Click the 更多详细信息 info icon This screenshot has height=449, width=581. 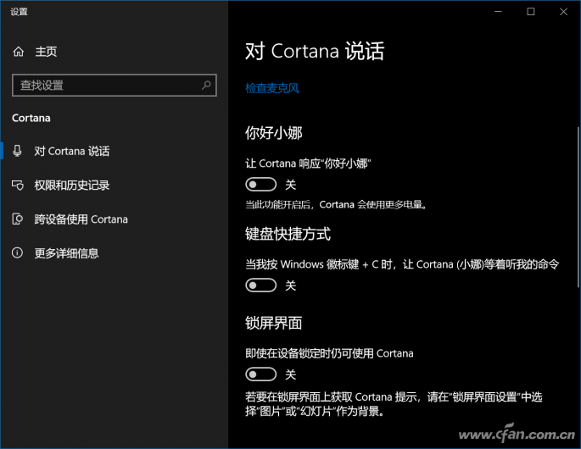click(17, 252)
